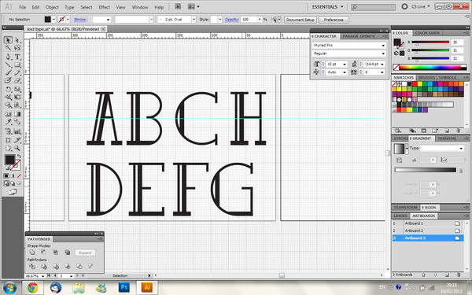Open the 2 pt. Oval brush dropdown
This screenshot has width=472, height=295.
click(x=194, y=20)
